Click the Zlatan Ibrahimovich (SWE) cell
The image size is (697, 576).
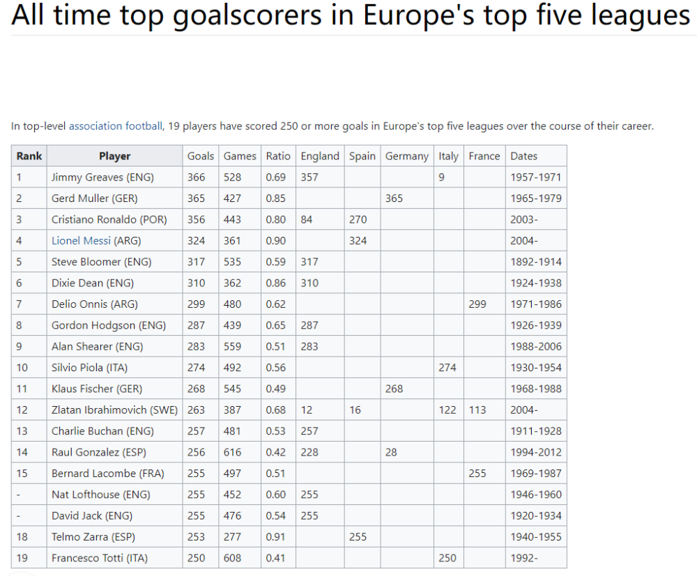click(115, 410)
